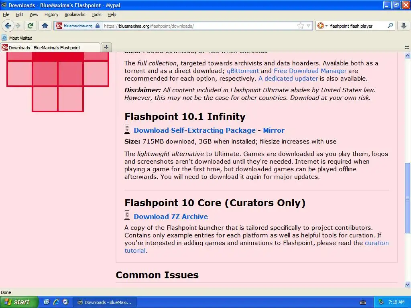Go to the browser home page
Viewport: 411px width, 308px height.
(45, 26)
